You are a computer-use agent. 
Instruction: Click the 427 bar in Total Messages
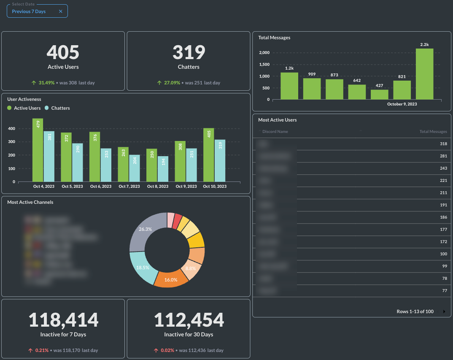[x=379, y=95]
